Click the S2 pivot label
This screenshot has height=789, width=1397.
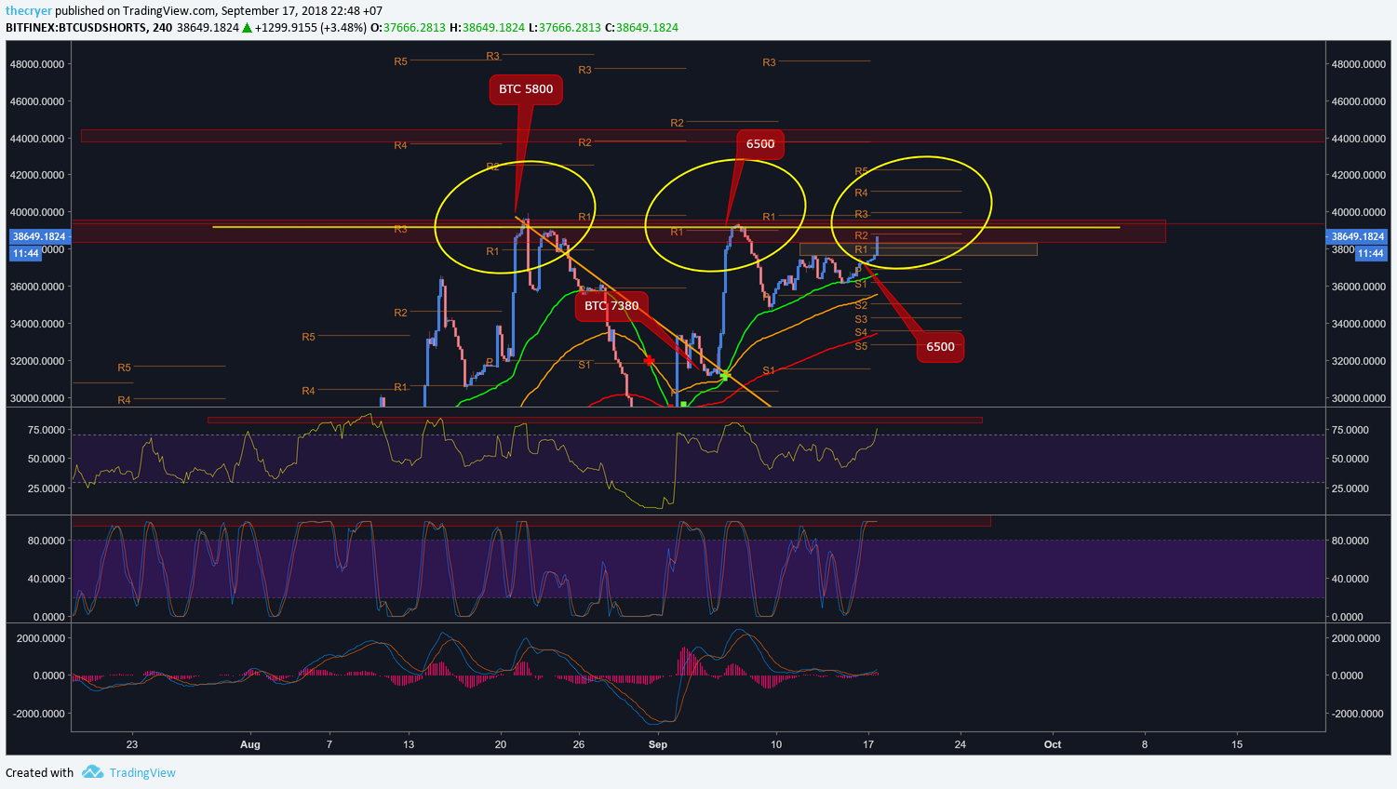(x=861, y=305)
